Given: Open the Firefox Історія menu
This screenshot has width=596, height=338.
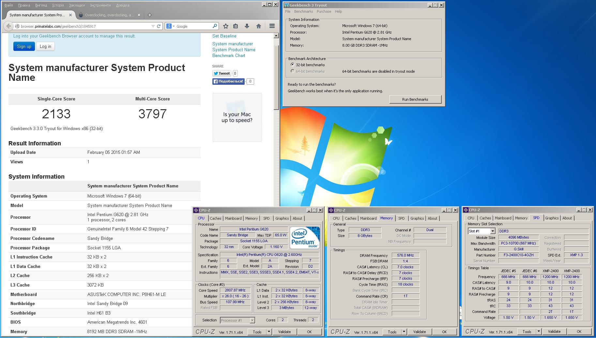Looking at the screenshot, I should 58,5.
